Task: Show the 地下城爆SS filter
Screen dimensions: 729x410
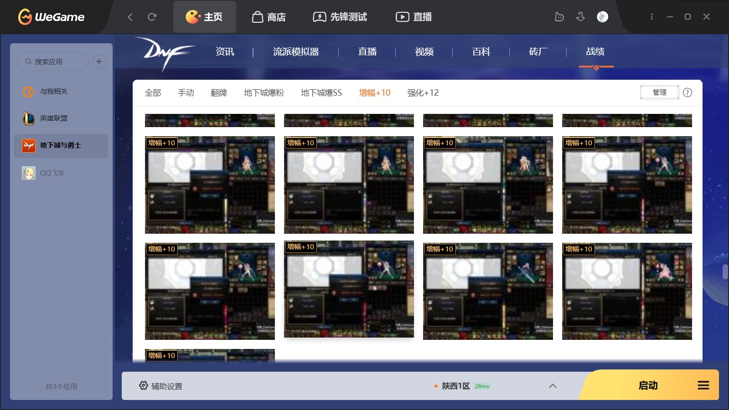Action: [x=321, y=93]
